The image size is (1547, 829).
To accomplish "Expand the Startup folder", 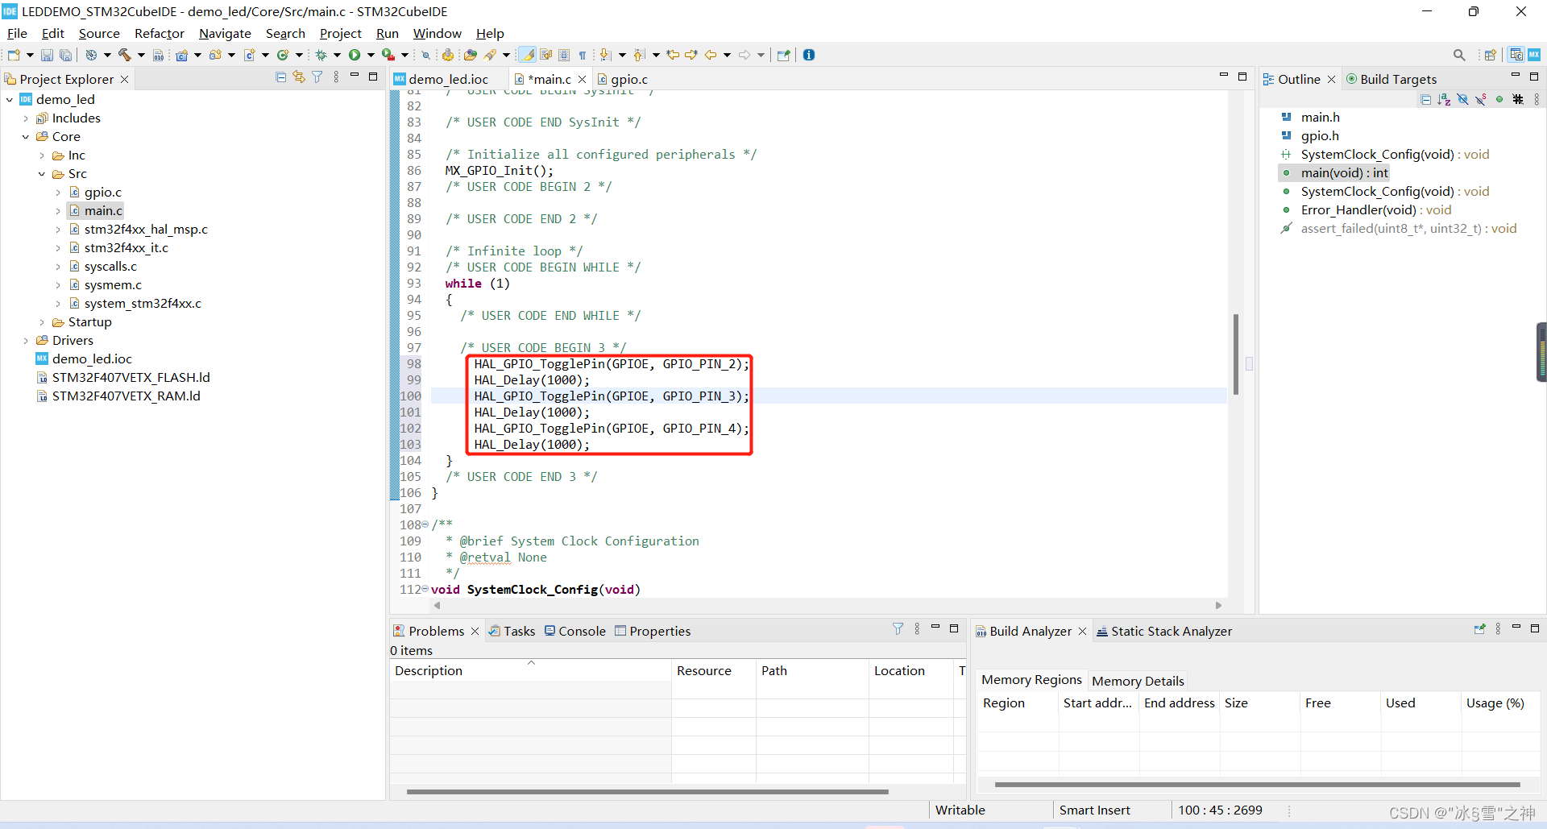I will (x=42, y=322).
